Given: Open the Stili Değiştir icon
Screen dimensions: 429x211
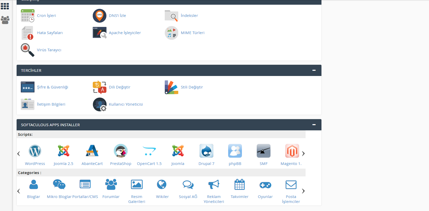Looking at the screenshot, I should [171, 87].
